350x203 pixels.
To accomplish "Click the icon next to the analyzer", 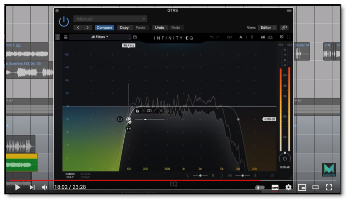I will (x=270, y=37).
